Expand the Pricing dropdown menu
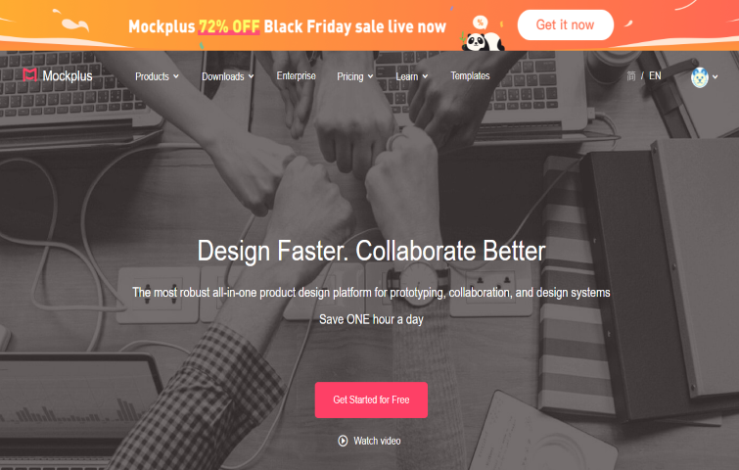Screen dimensions: 739x470 355,76
